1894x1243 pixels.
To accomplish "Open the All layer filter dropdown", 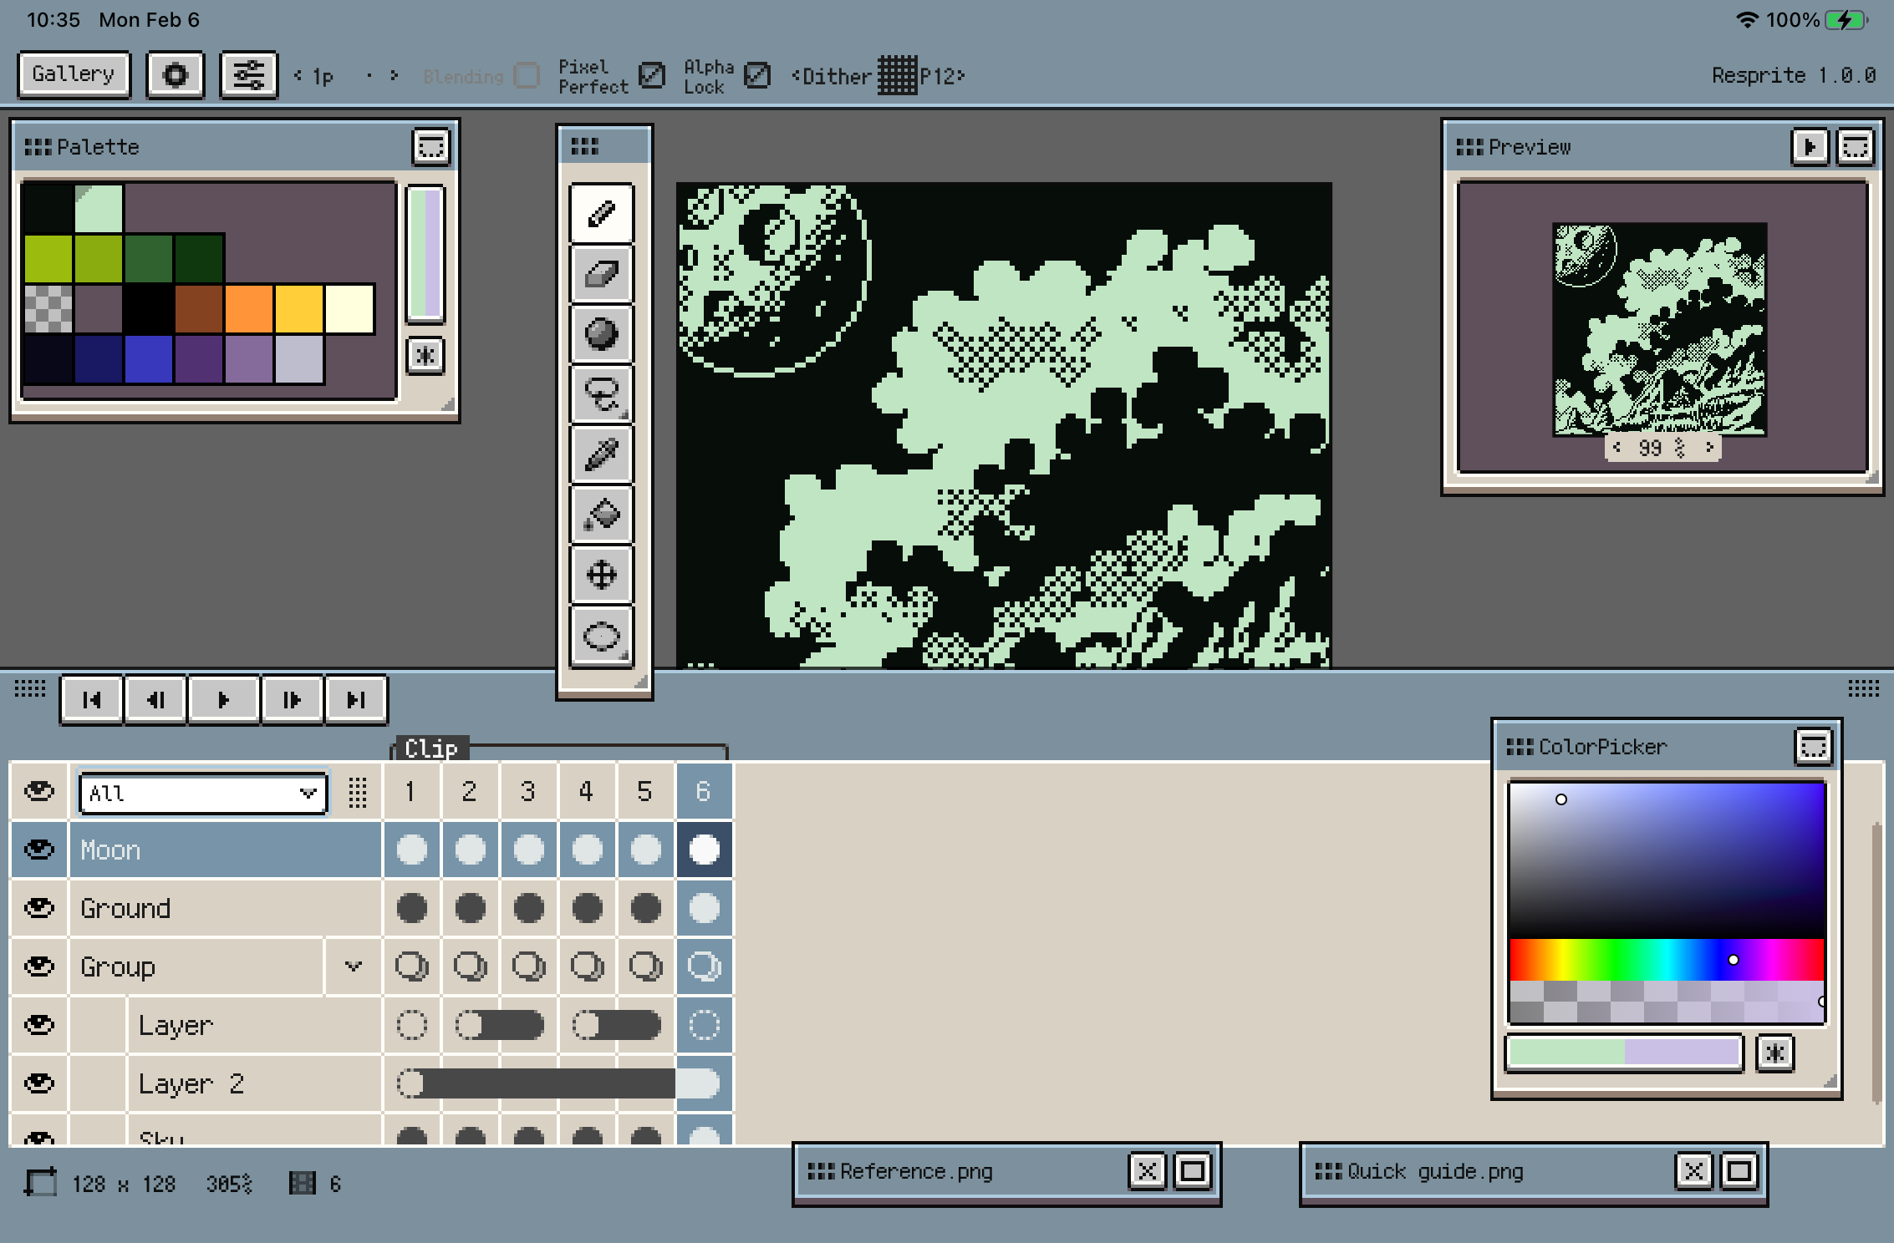I will point(202,793).
